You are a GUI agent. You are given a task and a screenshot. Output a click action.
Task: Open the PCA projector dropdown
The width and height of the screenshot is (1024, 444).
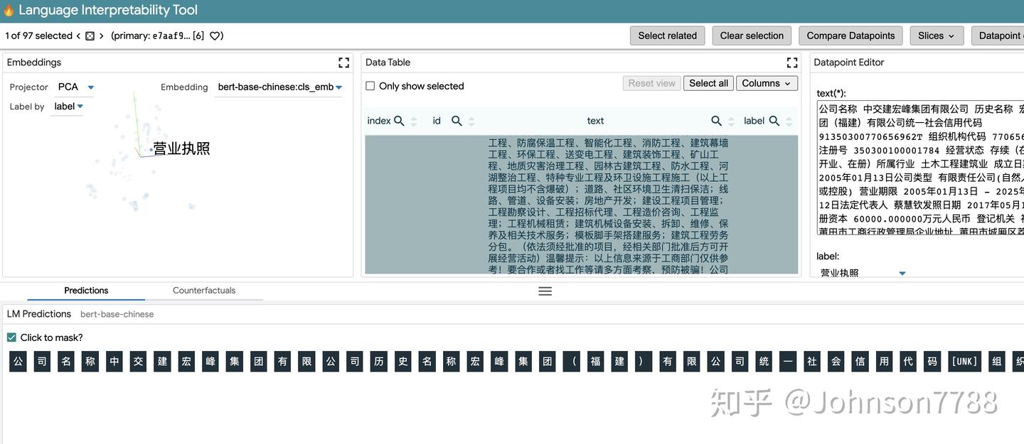point(74,87)
